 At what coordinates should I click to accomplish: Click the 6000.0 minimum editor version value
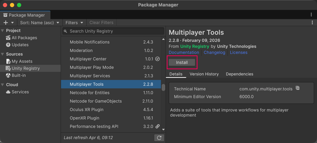pyautogui.click(x=247, y=97)
